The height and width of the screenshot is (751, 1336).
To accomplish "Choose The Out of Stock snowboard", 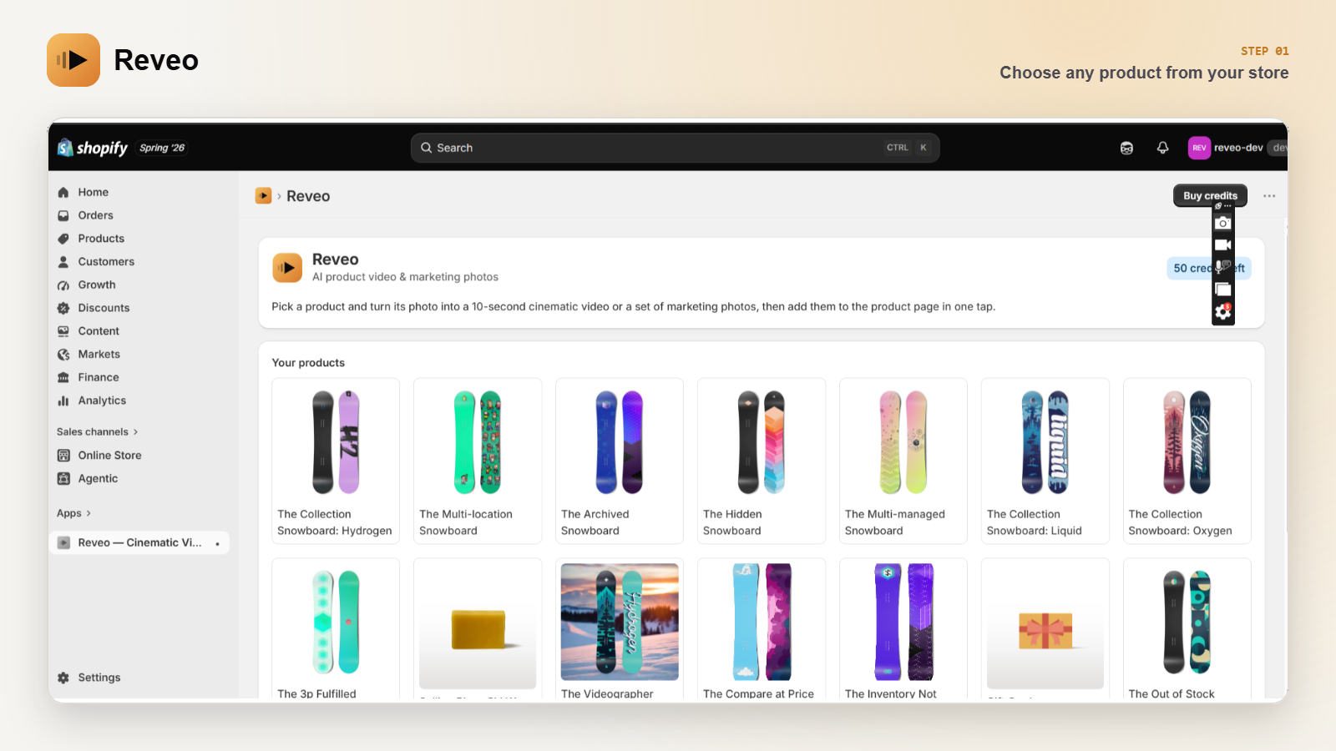I will point(1187,629).
